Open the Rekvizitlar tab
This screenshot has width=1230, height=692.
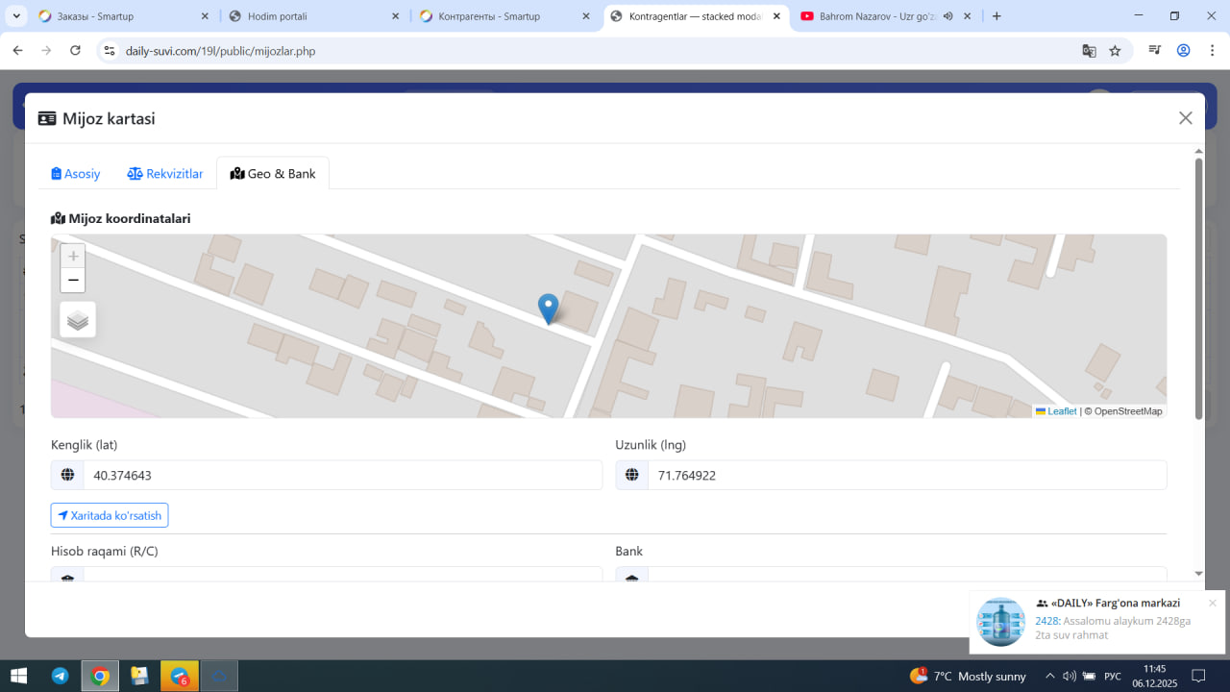[x=165, y=173]
